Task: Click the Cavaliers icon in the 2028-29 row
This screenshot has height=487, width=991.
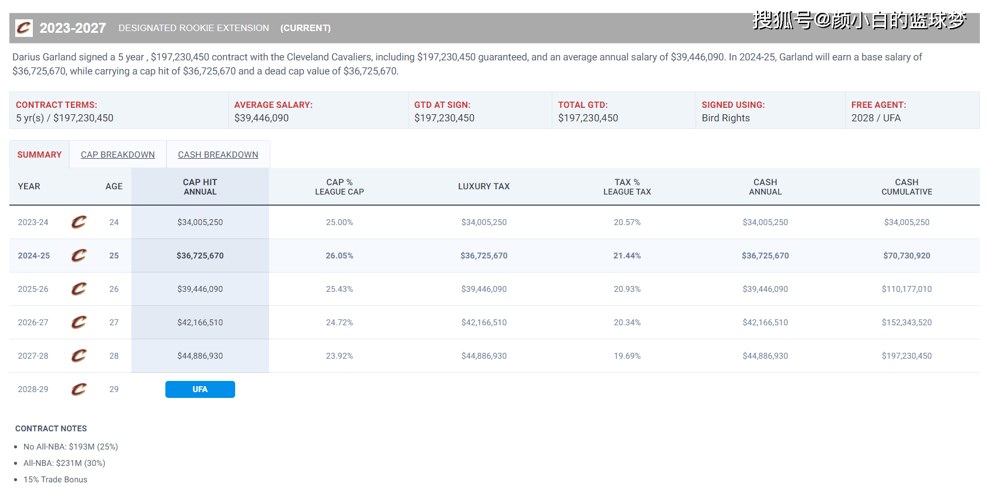Action: [x=79, y=389]
